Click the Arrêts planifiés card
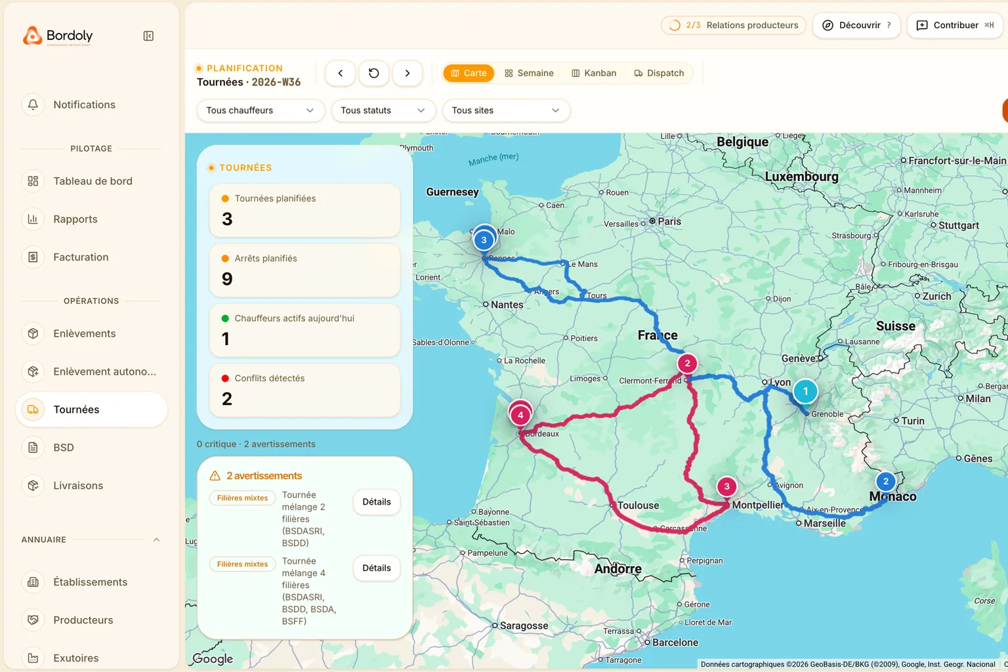 point(304,270)
